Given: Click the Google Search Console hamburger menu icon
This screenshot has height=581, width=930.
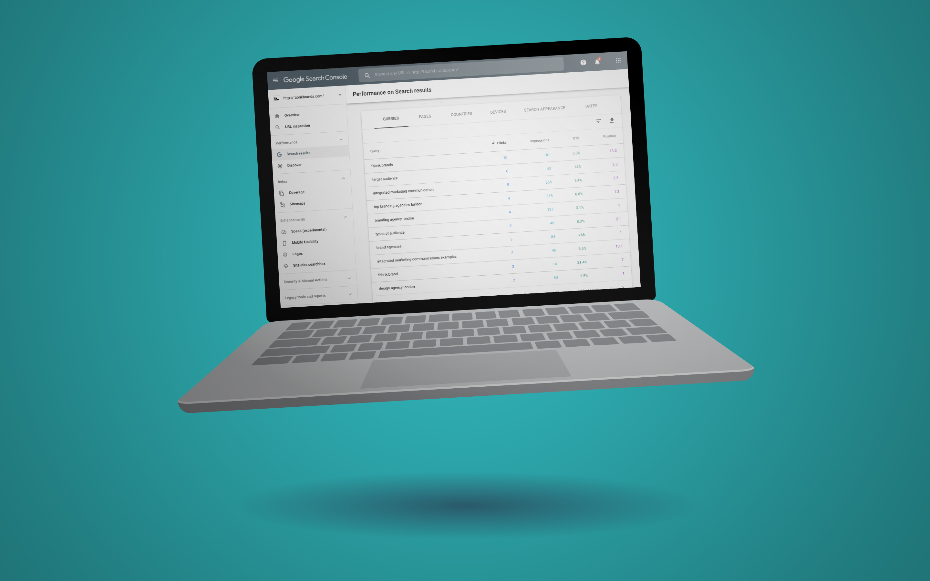Looking at the screenshot, I should click(275, 80).
